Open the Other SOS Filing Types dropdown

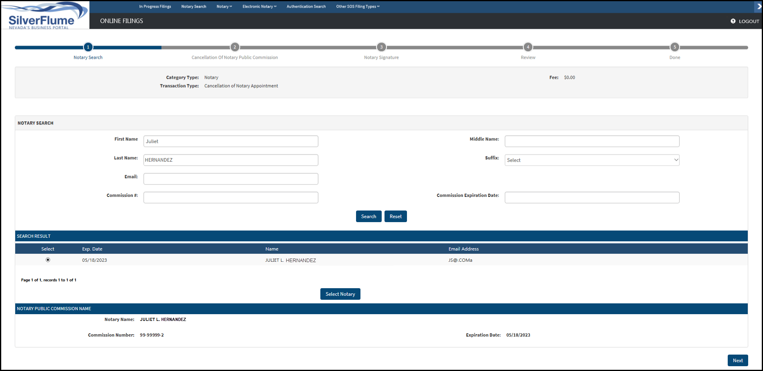tap(357, 6)
